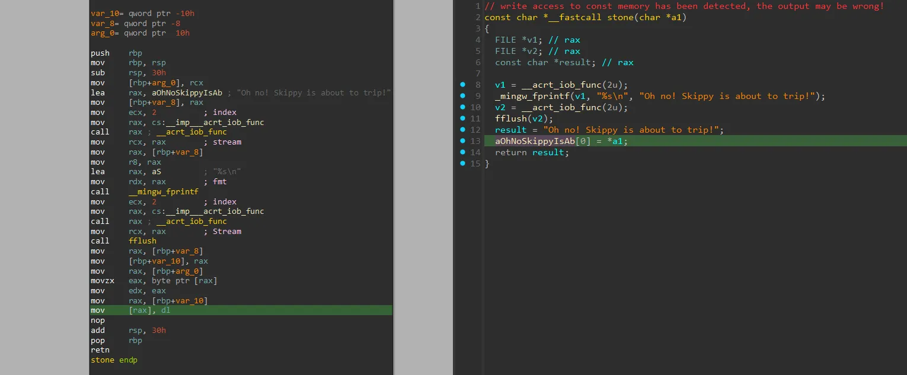
Task: Click the highlighted mov [rax], dl instruction
Action: coord(149,310)
